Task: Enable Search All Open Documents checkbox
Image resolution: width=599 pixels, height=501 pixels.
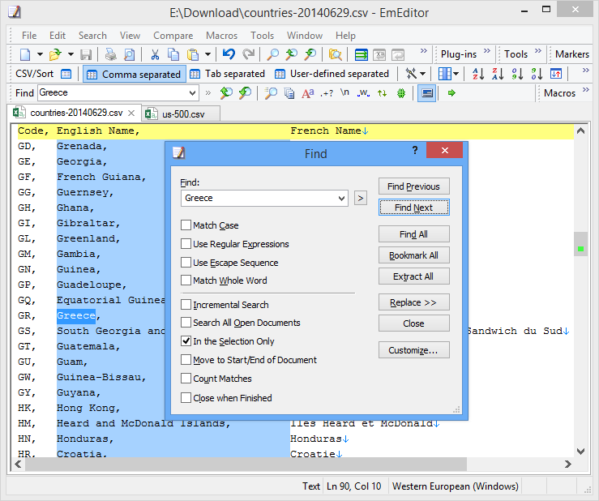Action: [186, 322]
